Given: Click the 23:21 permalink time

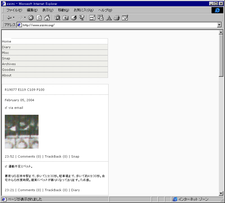Looking at the screenshot, I should 9,190.
